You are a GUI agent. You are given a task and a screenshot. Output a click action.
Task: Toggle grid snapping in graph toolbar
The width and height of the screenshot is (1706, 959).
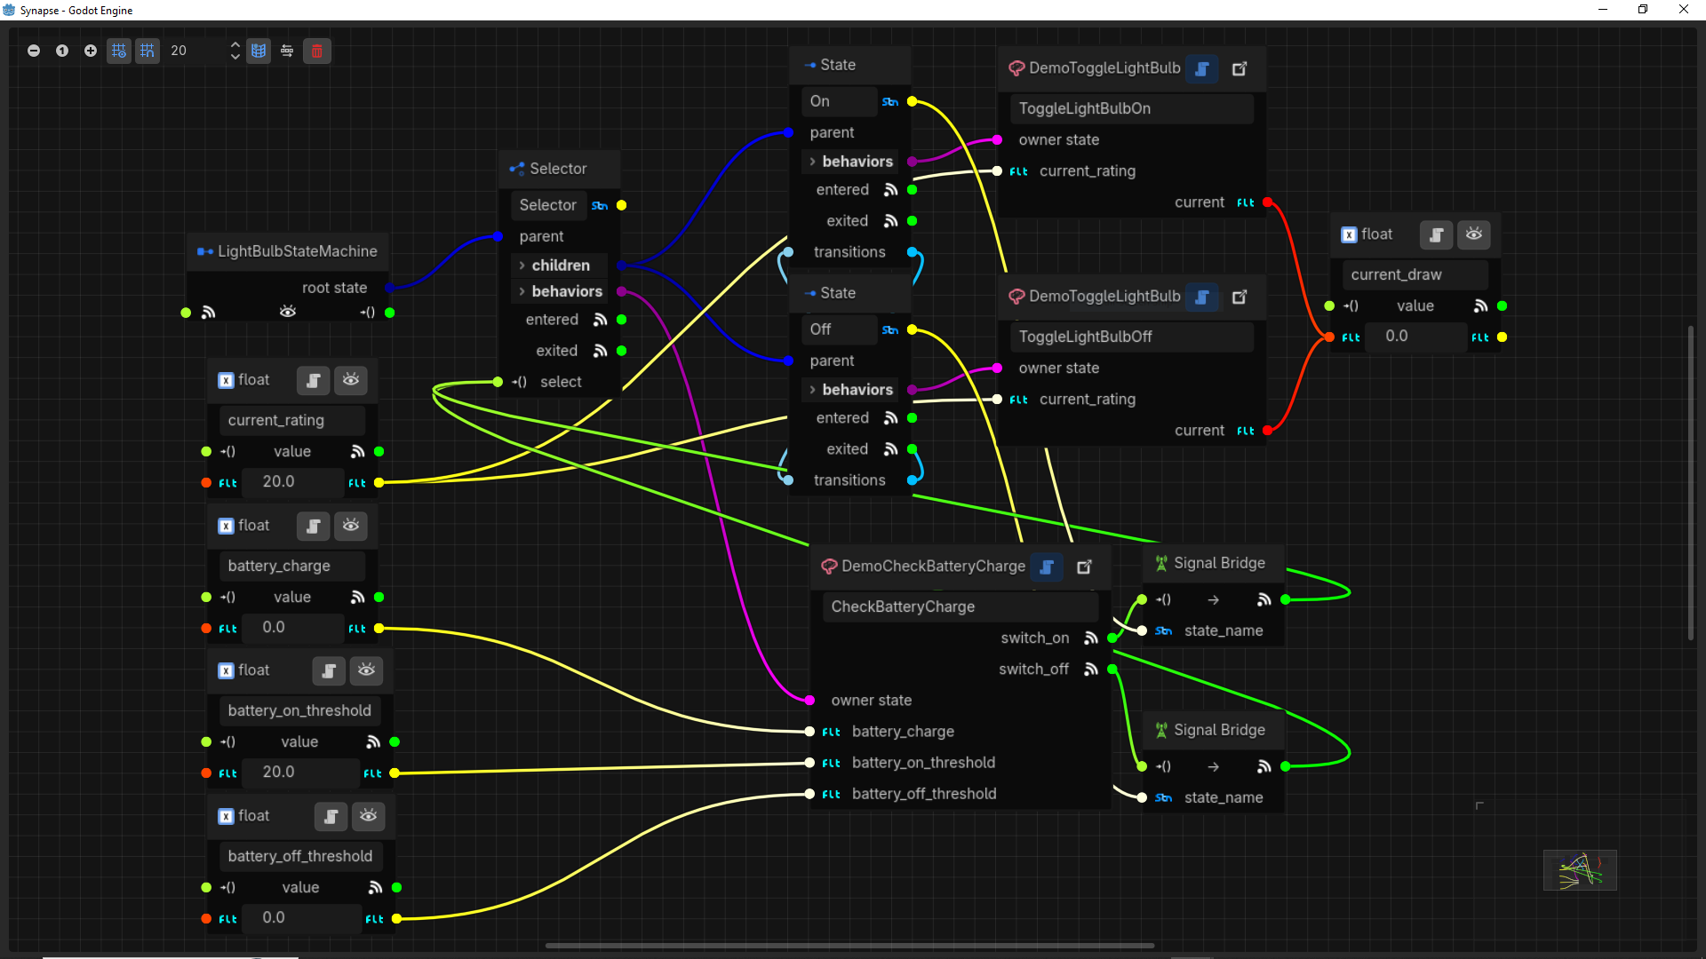click(x=147, y=51)
